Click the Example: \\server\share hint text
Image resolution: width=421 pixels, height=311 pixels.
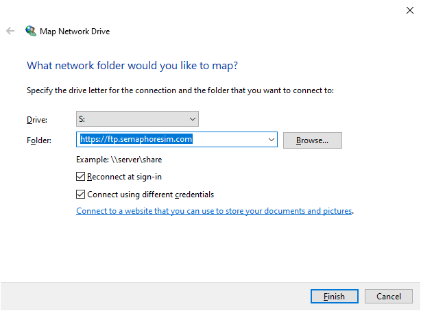click(x=119, y=160)
